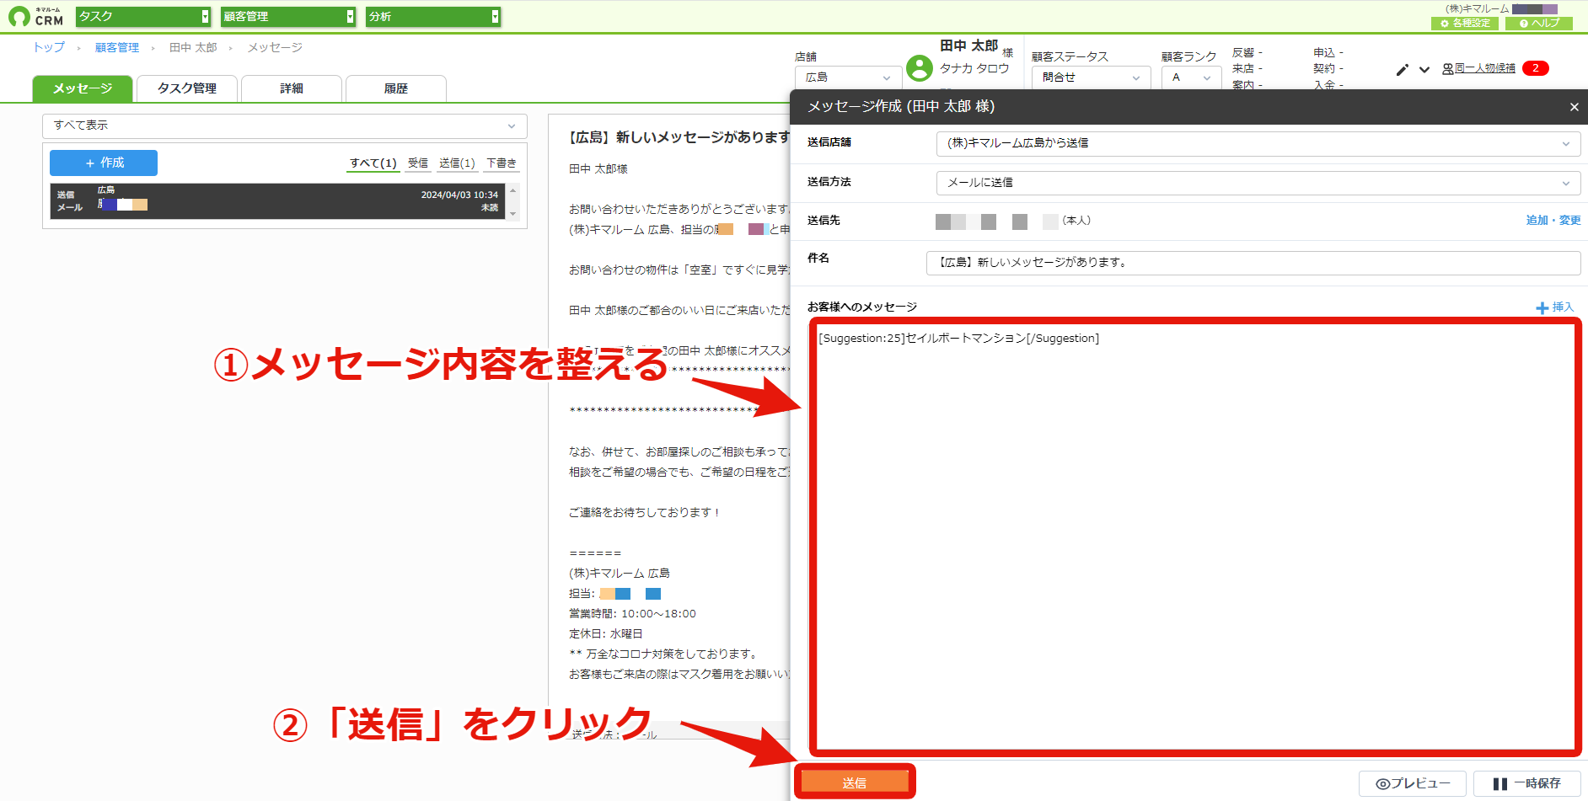Open ヘルプ help button
Image resolution: width=1588 pixels, height=801 pixels.
click(1539, 24)
